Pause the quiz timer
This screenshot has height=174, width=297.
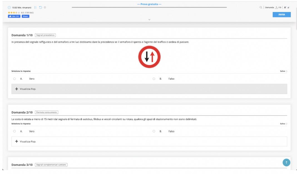click(35, 8)
